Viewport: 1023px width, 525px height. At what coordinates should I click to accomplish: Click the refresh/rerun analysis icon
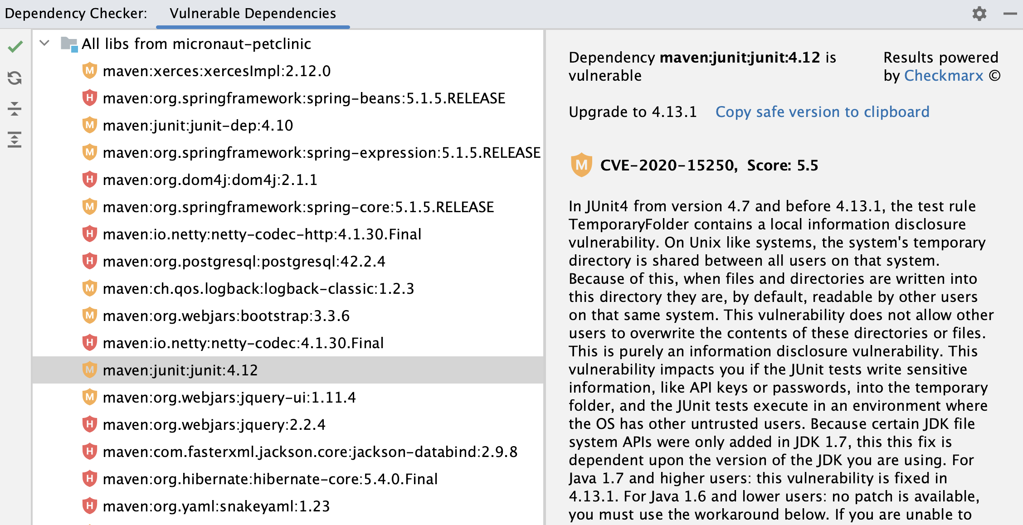(x=15, y=78)
